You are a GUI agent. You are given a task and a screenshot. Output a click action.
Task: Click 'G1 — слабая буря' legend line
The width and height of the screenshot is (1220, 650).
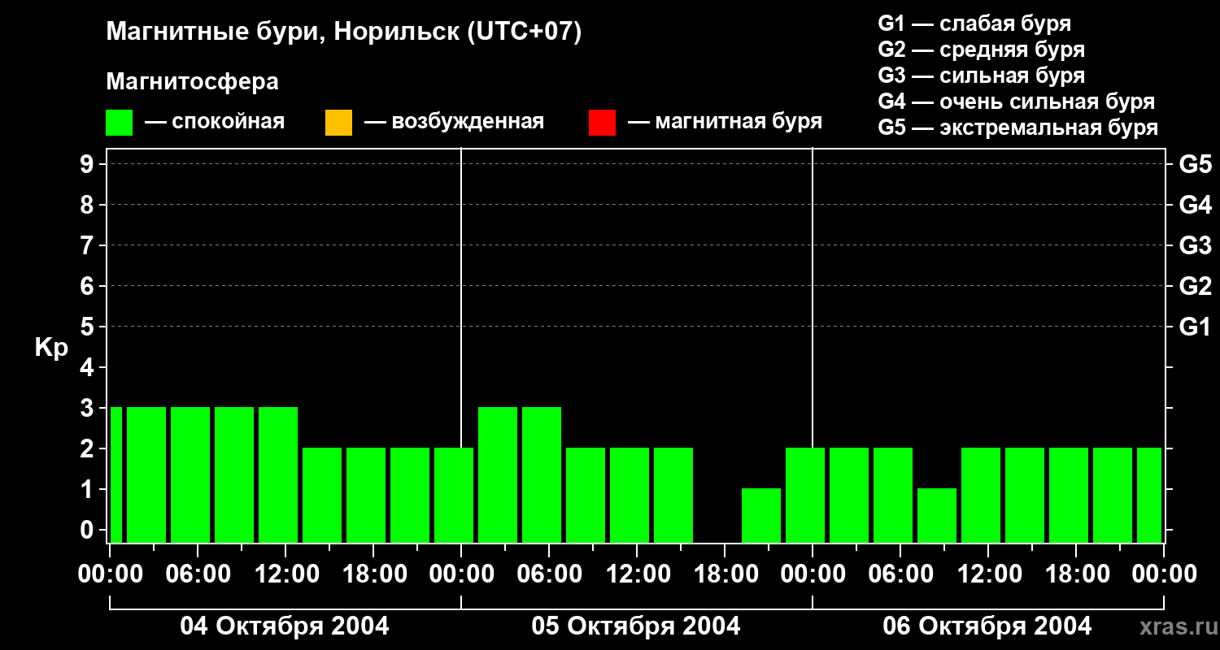(974, 24)
